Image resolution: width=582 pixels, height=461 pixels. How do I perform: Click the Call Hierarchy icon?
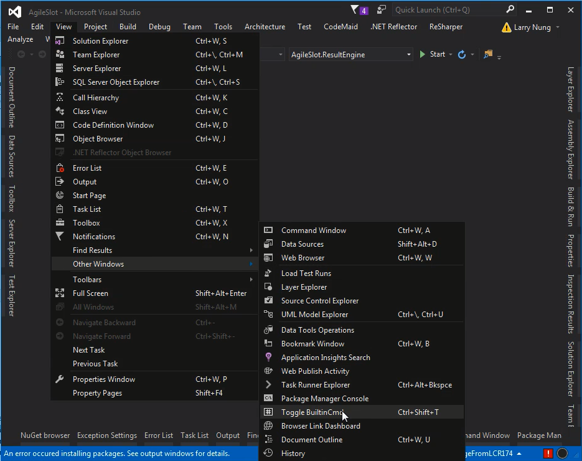(x=60, y=98)
